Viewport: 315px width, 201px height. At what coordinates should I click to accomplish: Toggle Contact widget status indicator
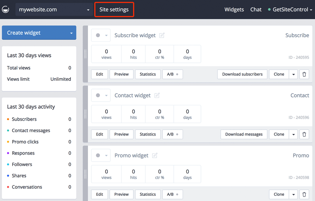tap(101, 95)
